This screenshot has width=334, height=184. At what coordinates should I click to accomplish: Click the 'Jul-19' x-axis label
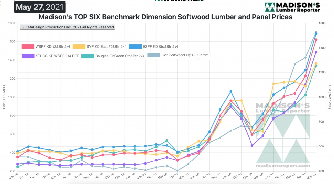[x=78, y=176]
